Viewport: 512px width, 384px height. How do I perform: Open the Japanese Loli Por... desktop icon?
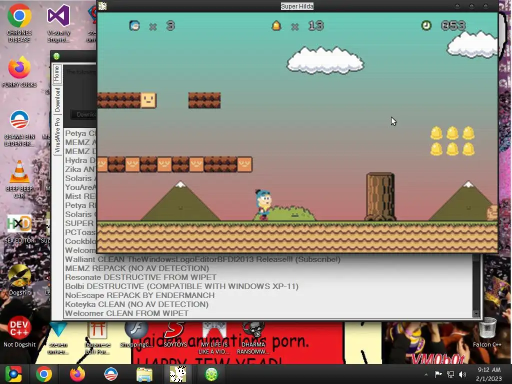point(97,338)
